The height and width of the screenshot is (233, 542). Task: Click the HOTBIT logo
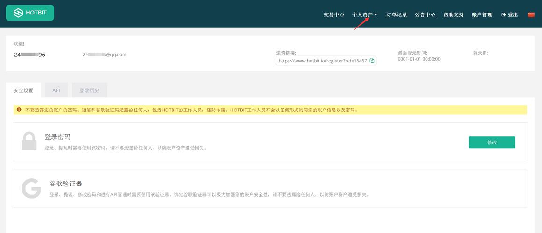pos(30,13)
